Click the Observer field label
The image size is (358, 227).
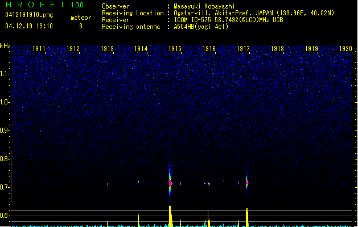click(116, 6)
